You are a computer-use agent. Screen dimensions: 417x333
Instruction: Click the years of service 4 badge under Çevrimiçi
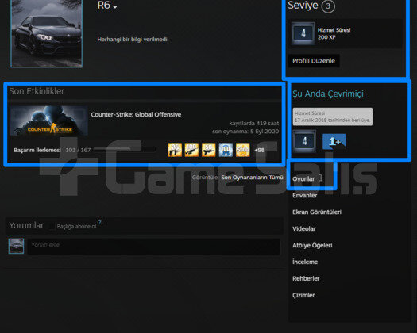(x=304, y=141)
